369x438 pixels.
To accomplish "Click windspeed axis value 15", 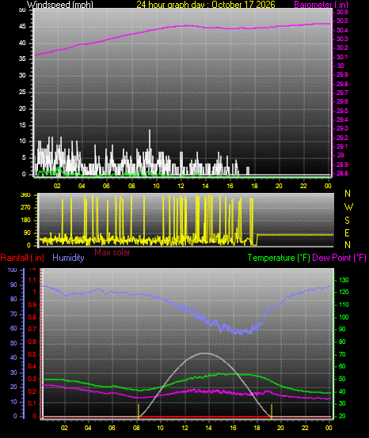I will pyautogui.click(x=22, y=125).
